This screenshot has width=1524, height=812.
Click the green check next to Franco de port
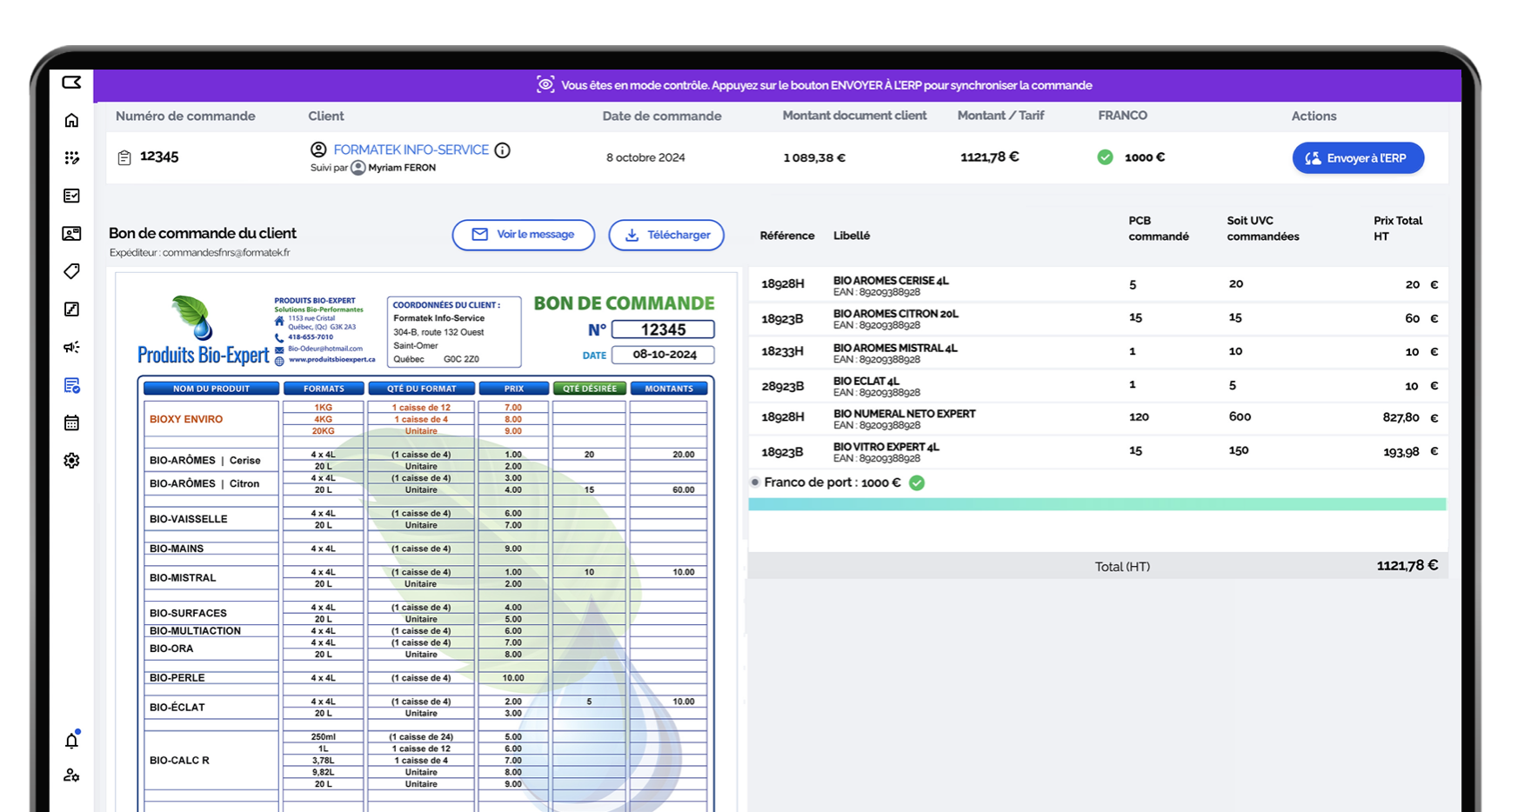(x=917, y=483)
